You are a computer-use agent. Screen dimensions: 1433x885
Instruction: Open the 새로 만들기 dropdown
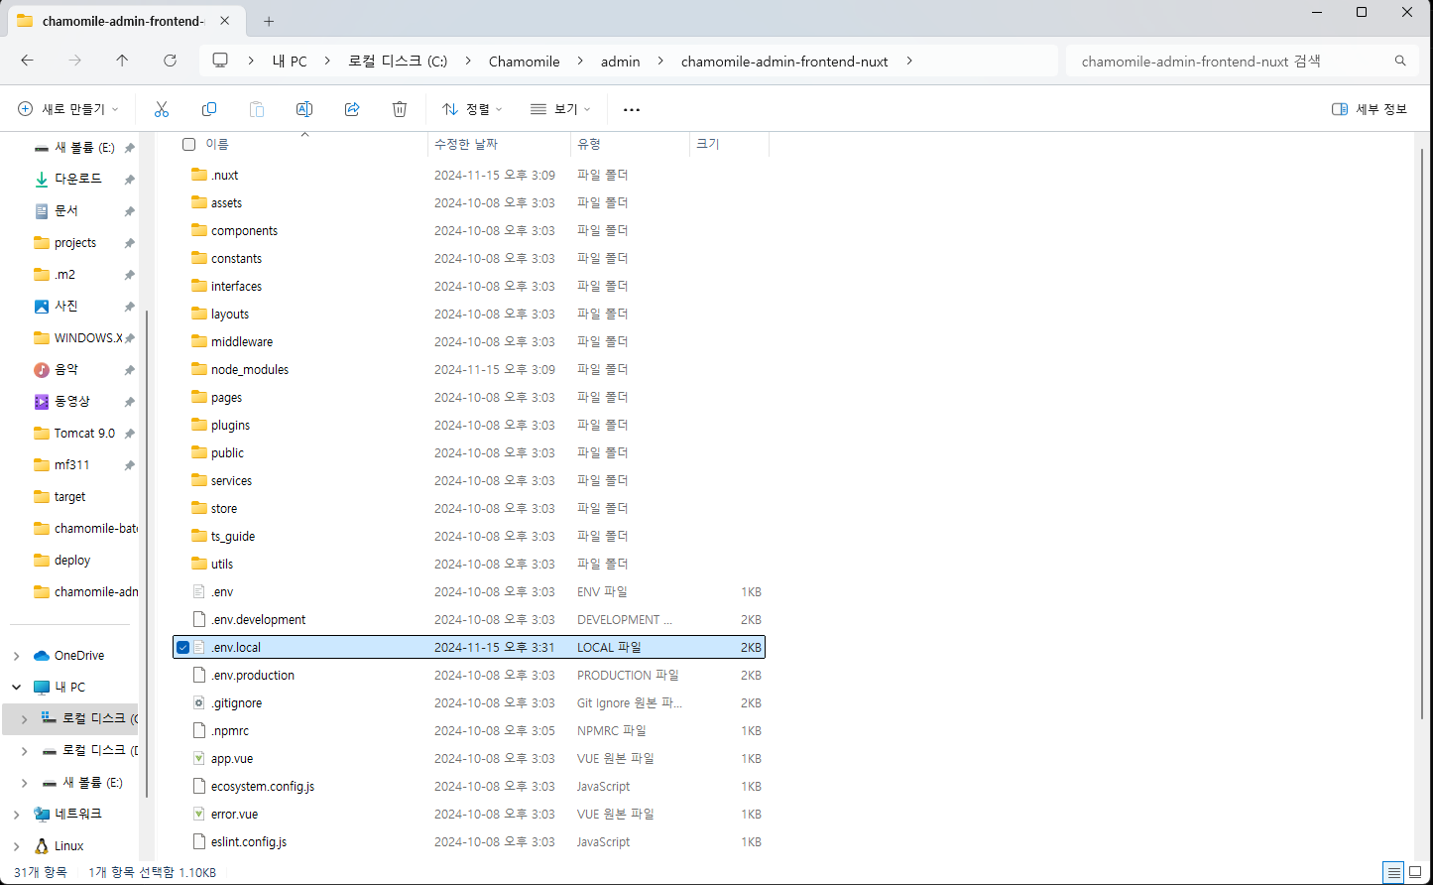coord(67,109)
